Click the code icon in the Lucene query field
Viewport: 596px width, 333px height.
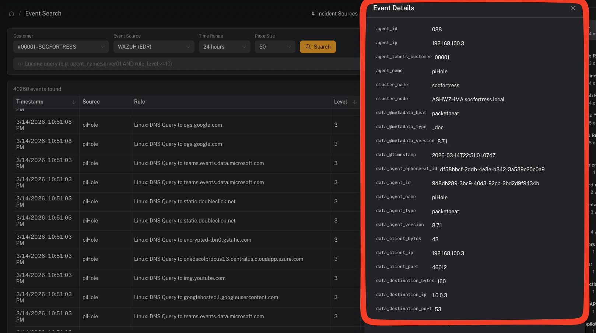tap(21, 63)
